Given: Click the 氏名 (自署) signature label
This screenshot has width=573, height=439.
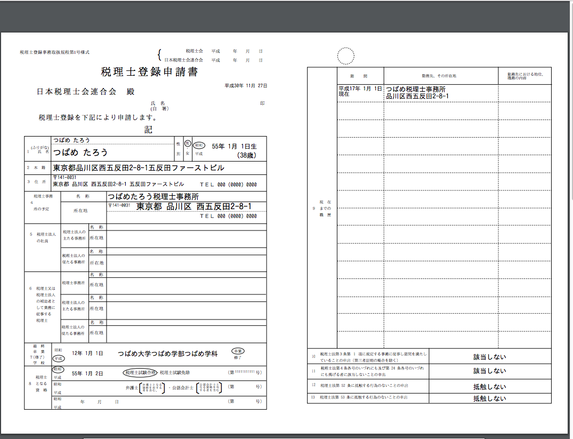Looking at the screenshot, I should pyautogui.click(x=159, y=106).
